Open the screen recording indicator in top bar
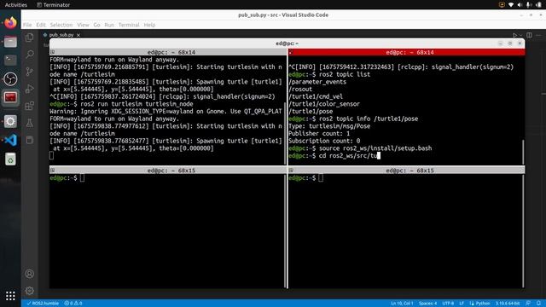This screenshot has height=307, width=546. pyautogui.click(x=502, y=5)
